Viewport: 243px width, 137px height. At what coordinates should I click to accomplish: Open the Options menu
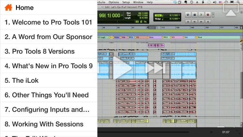coord(114,2)
